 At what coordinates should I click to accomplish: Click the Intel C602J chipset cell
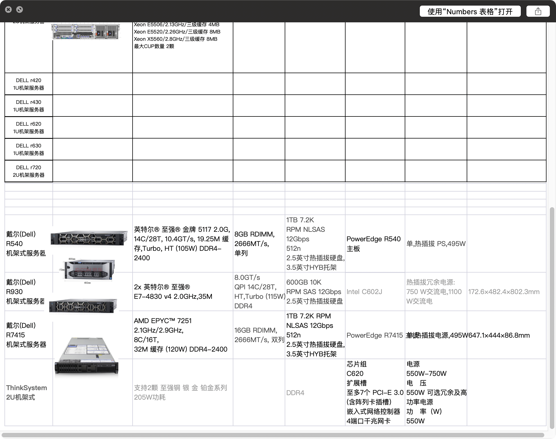(x=364, y=292)
